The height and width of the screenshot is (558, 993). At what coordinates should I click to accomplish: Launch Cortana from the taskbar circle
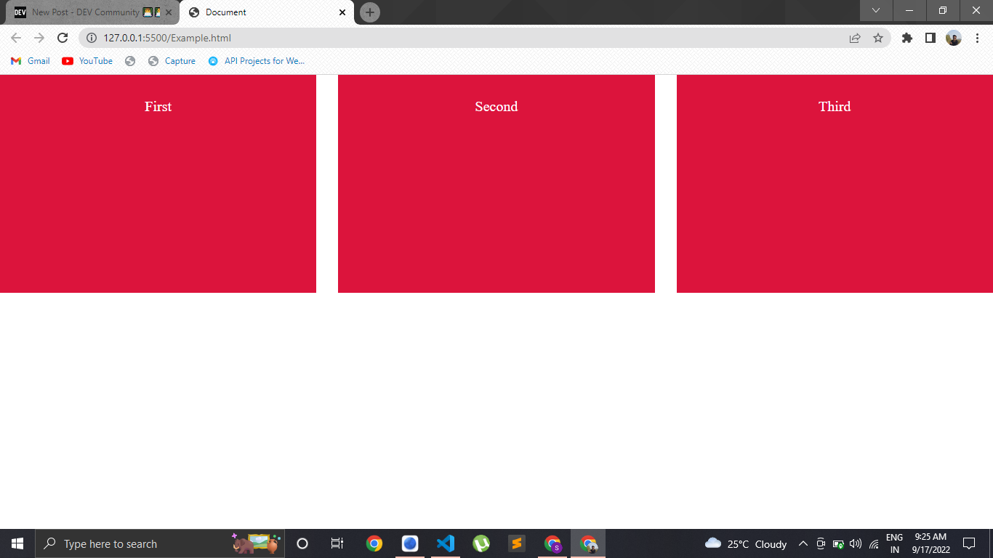[x=302, y=543]
